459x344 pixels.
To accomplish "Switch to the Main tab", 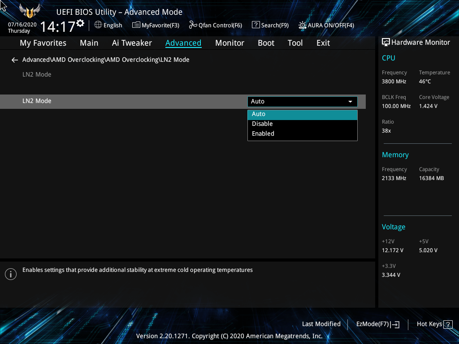I will [89, 43].
